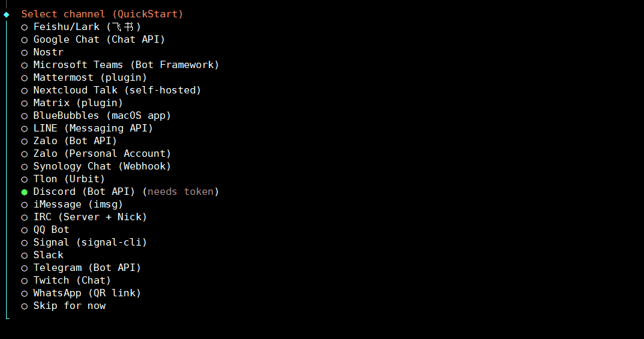Choose Google Chat (Chat API) channel
The width and height of the screenshot is (644, 339).
[x=99, y=39]
